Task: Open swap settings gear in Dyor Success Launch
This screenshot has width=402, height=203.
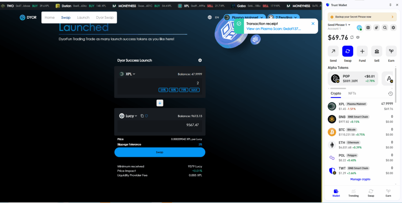Action: pos(200,60)
